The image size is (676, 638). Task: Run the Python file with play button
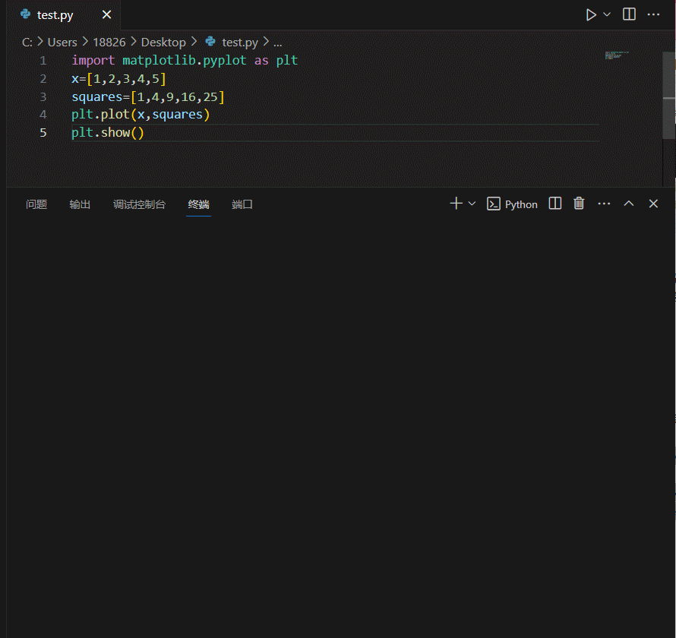pyautogui.click(x=591, y=14)
